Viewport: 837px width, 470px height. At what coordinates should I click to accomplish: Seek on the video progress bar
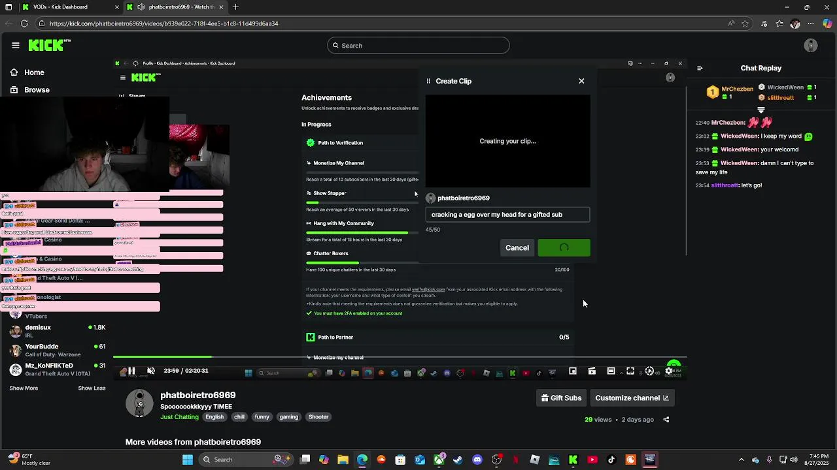click(x=400, y=357)
